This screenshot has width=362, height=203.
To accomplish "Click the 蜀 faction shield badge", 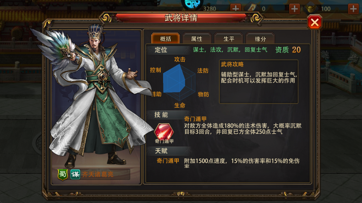I will tap(62, 175).
